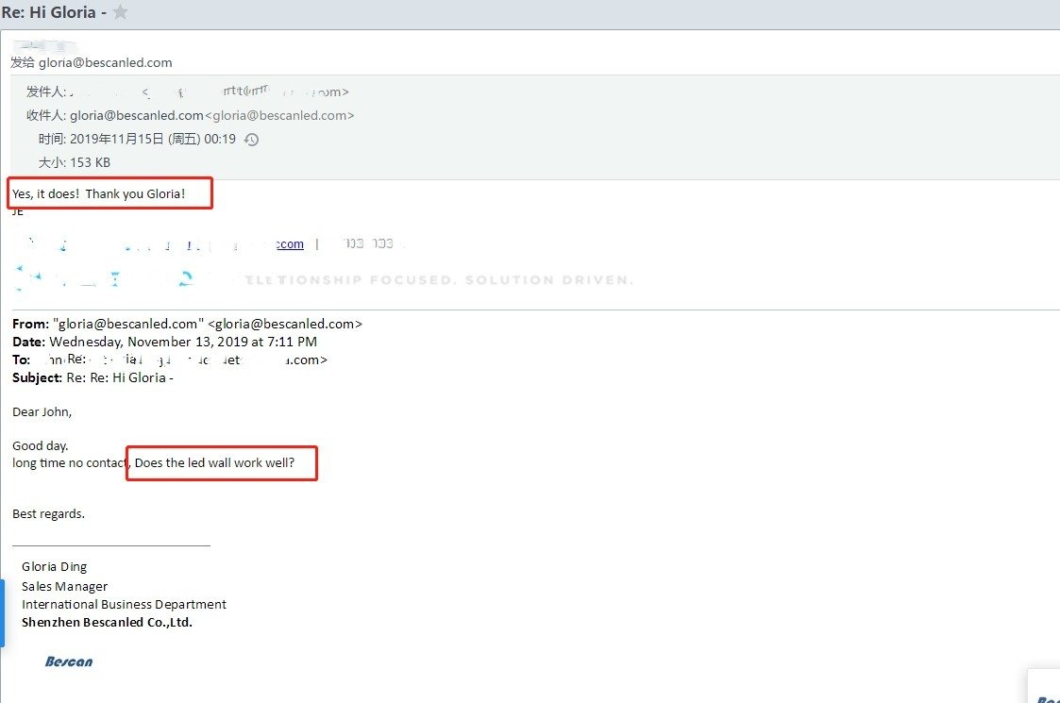
Task: Click the Bescan logo in the signature
Action: tap(69, 661)
